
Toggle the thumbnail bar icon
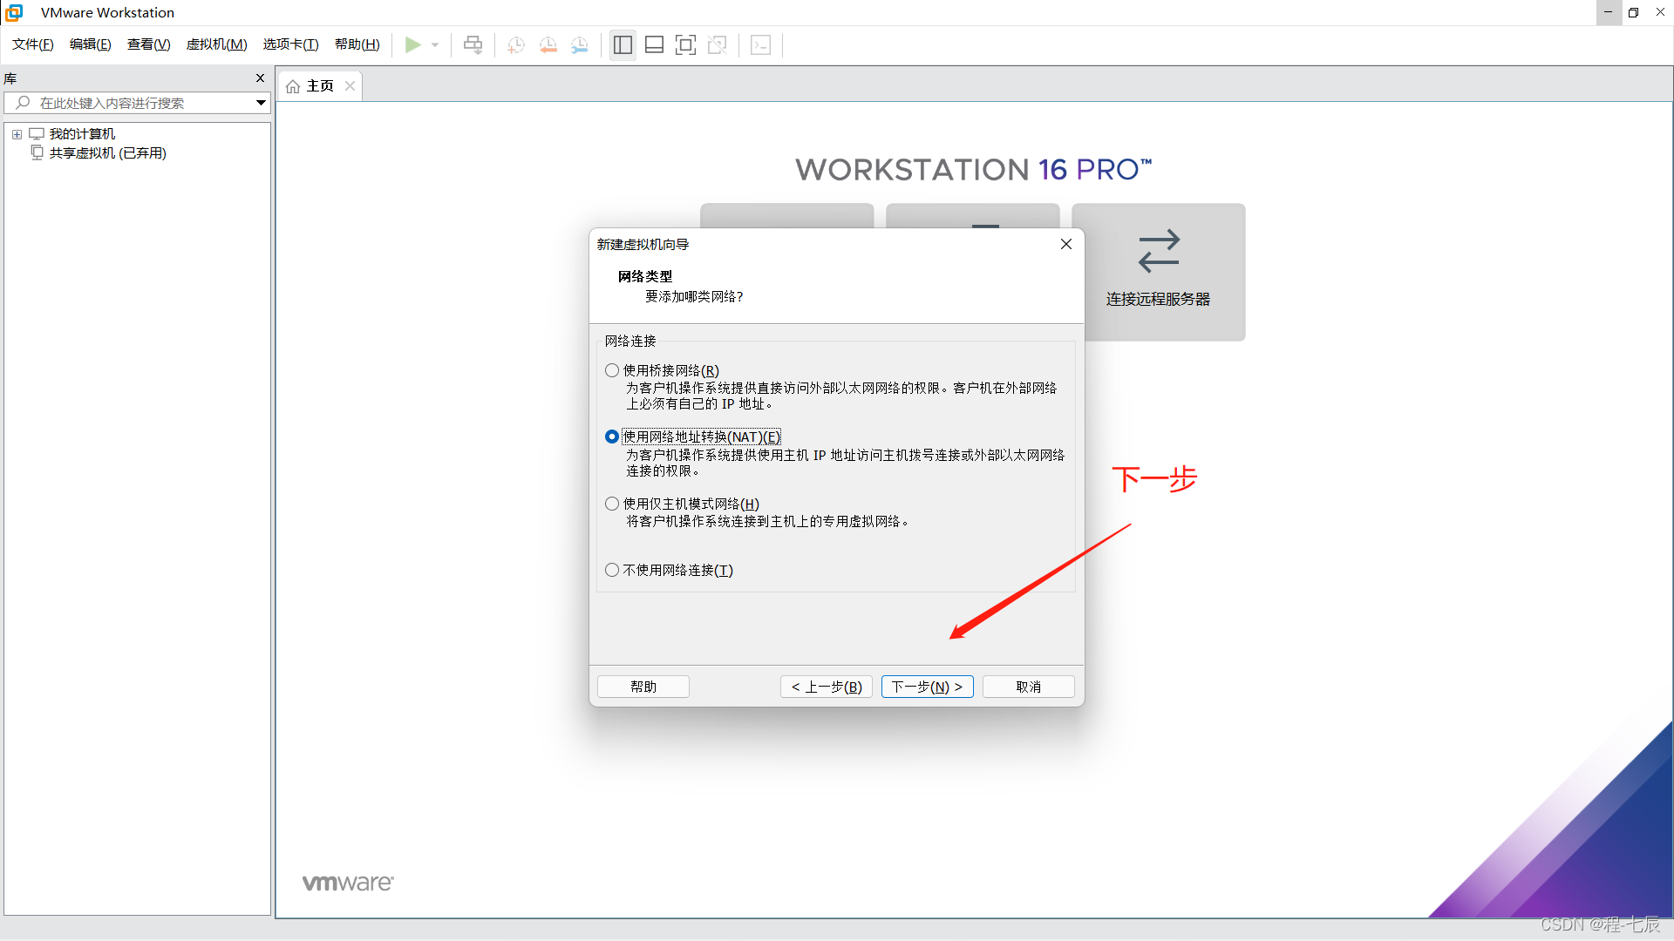(654, 44)
